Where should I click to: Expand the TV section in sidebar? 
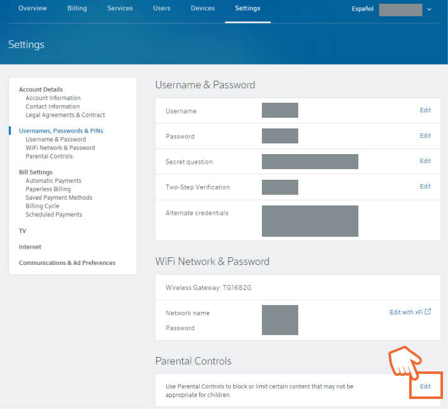[x=23, y=231]
